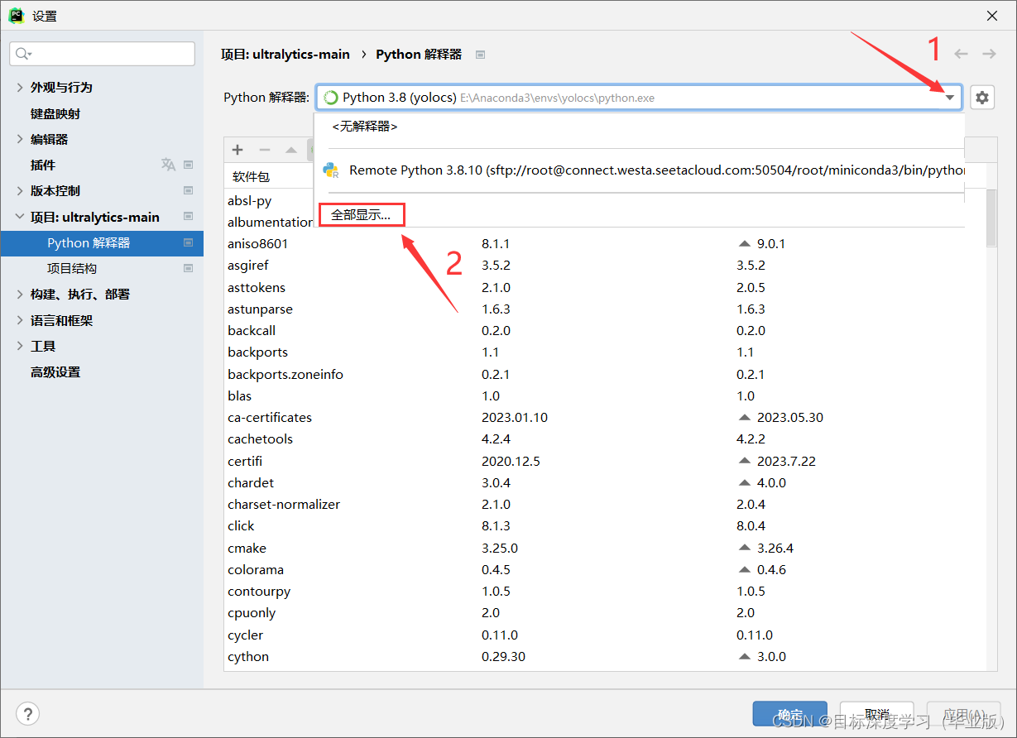Click the project icon beside 项目: ultralytics-main
Screen dimensions: 1017x738
(x=188, y=217)
